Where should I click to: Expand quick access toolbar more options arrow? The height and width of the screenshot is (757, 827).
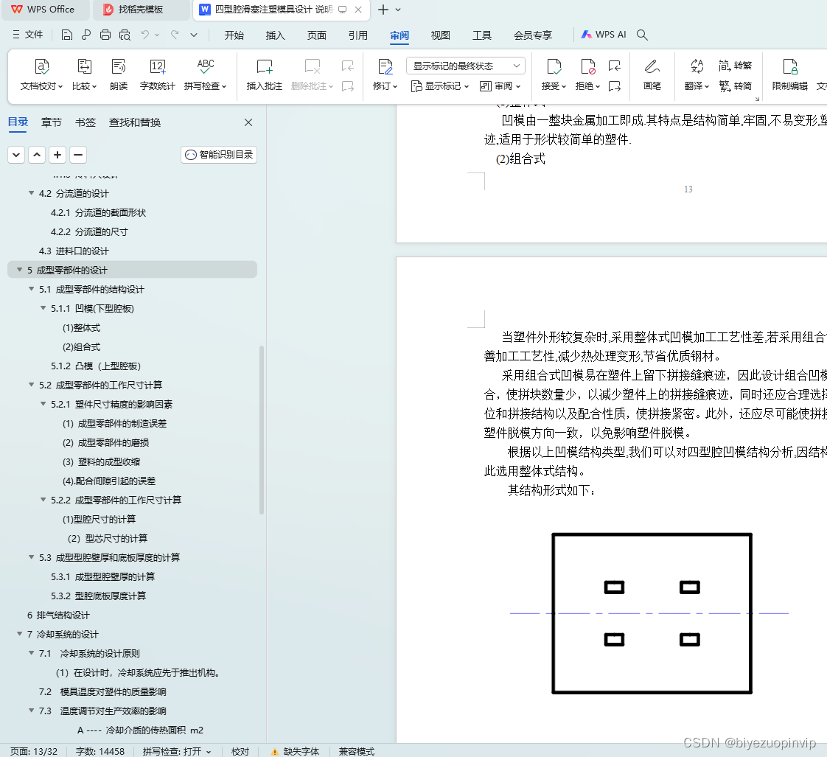click(x=194, y=35)
